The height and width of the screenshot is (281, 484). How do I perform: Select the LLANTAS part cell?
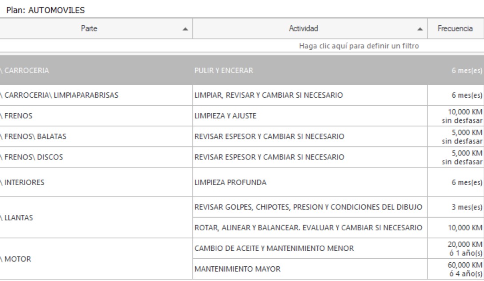[x=96, y=218]
